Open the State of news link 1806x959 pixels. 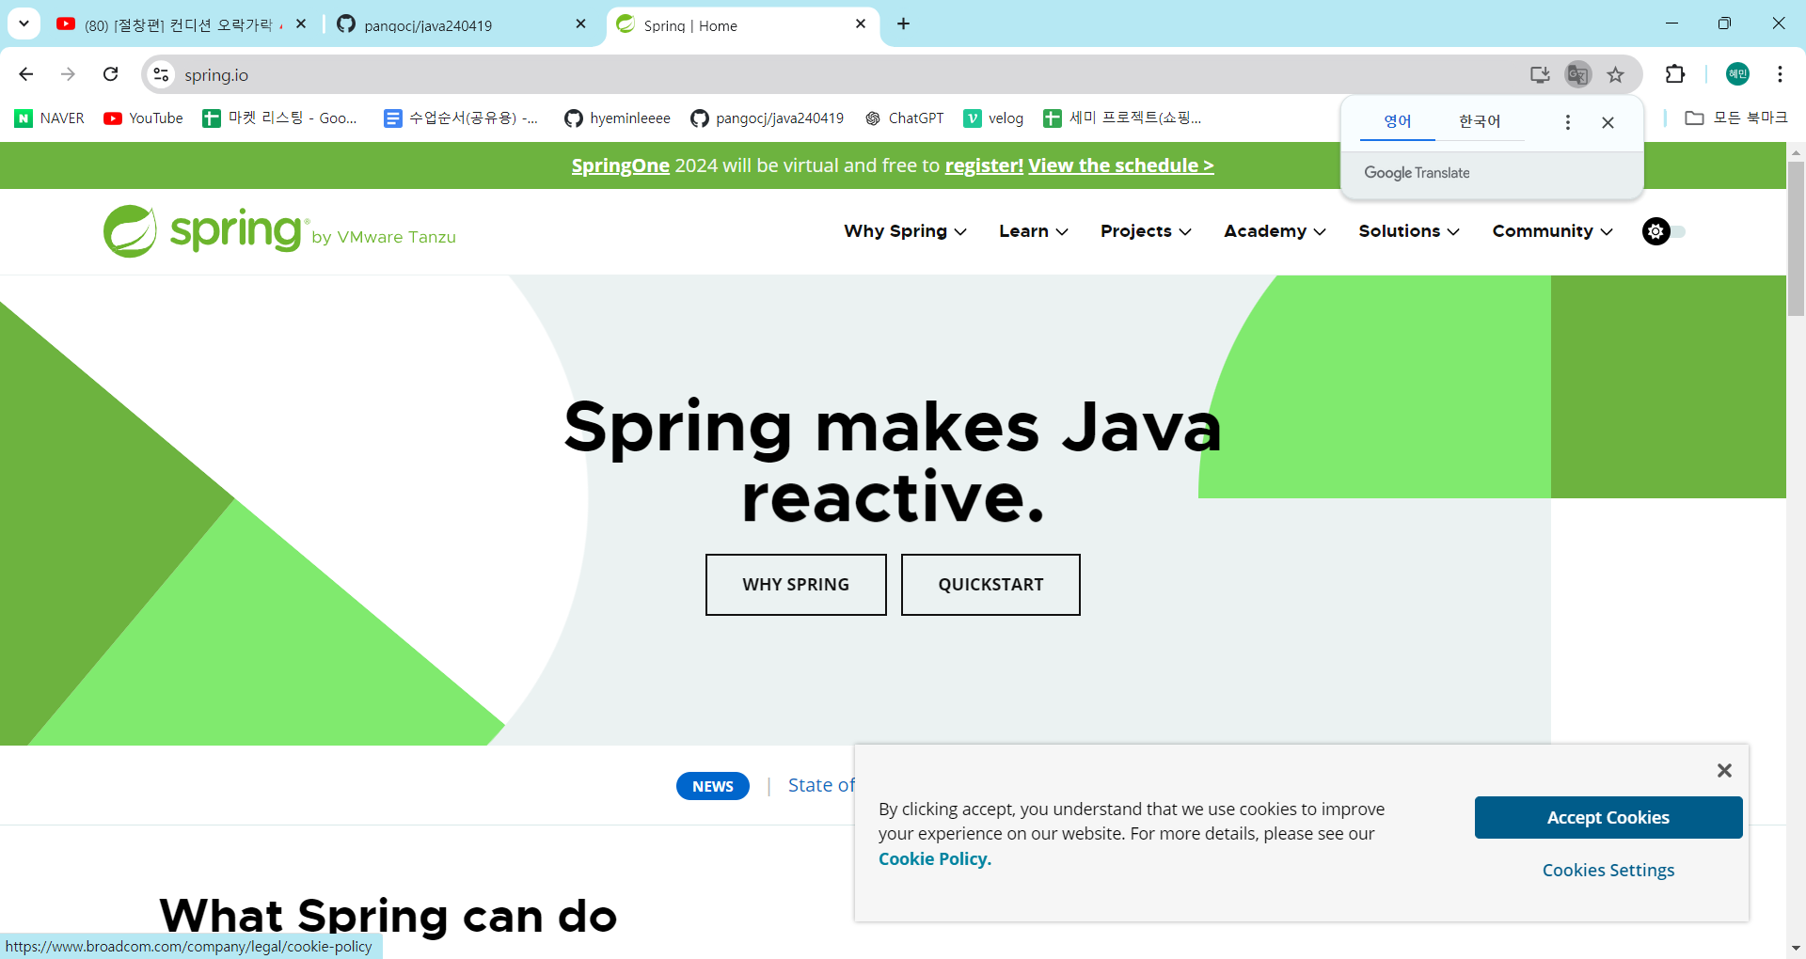(821, 785)
